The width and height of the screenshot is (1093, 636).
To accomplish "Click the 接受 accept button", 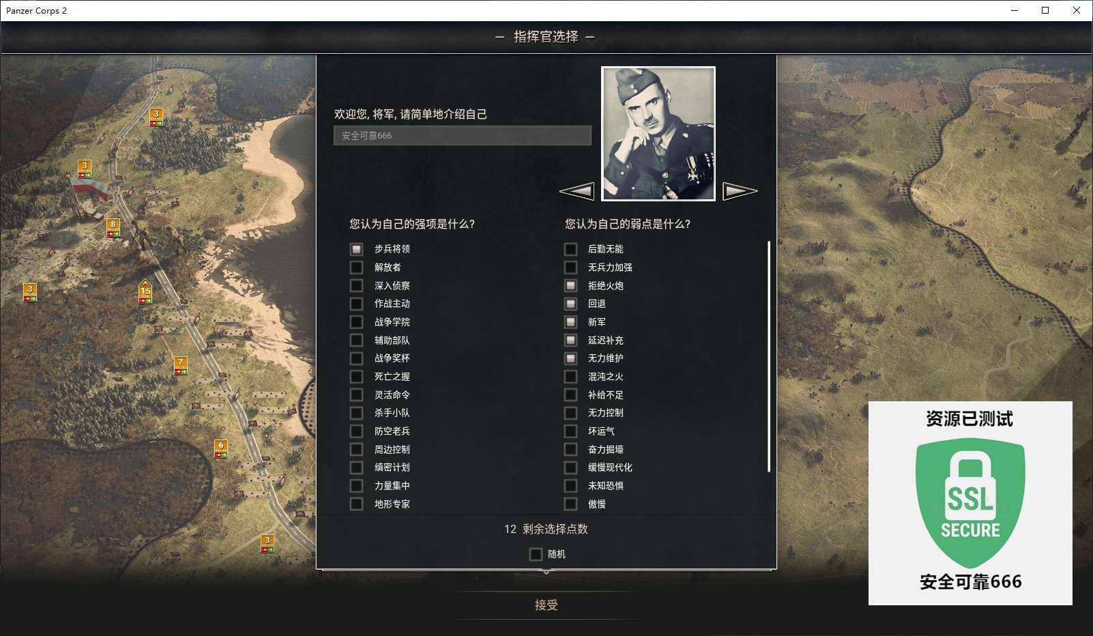I will coord(546,605).
